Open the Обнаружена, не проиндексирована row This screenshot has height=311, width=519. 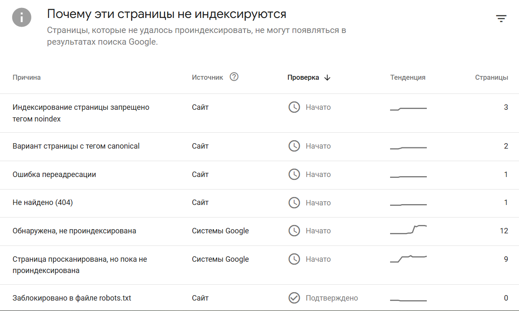click(x=259, y=232)
